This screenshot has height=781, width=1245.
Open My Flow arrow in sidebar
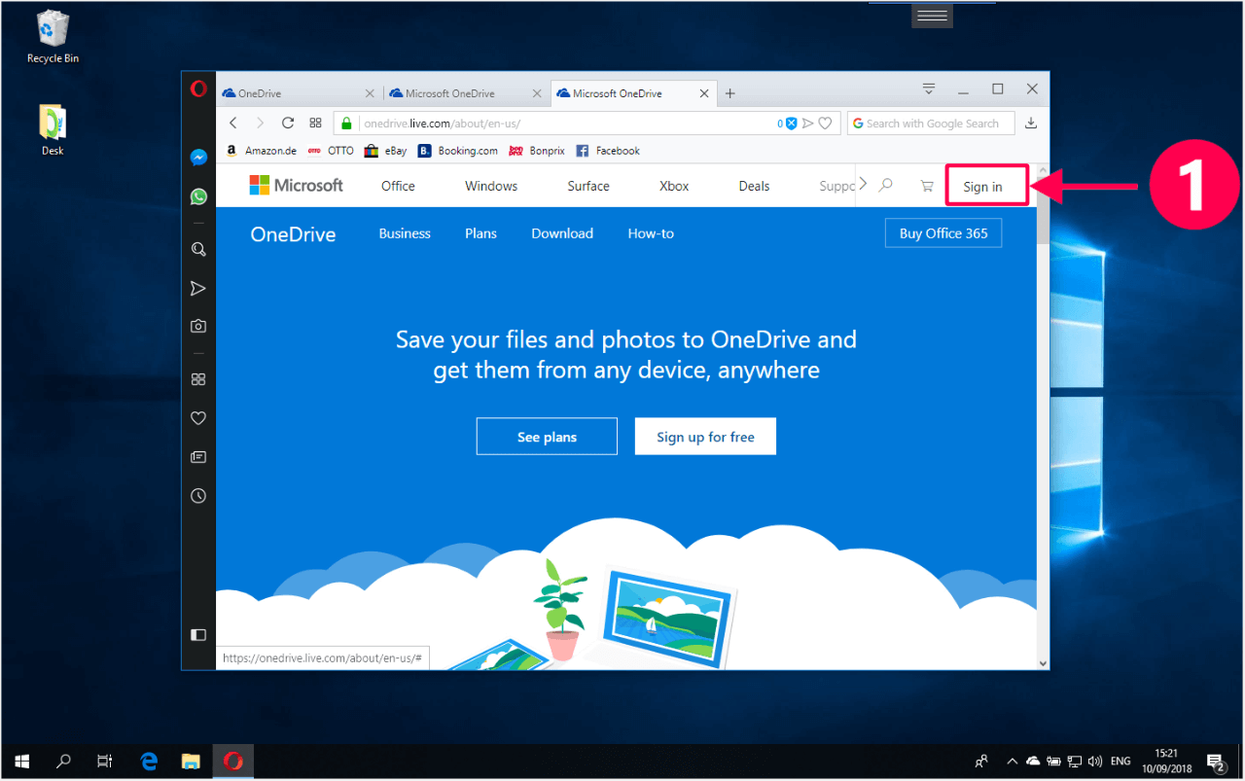pos(198,289)
